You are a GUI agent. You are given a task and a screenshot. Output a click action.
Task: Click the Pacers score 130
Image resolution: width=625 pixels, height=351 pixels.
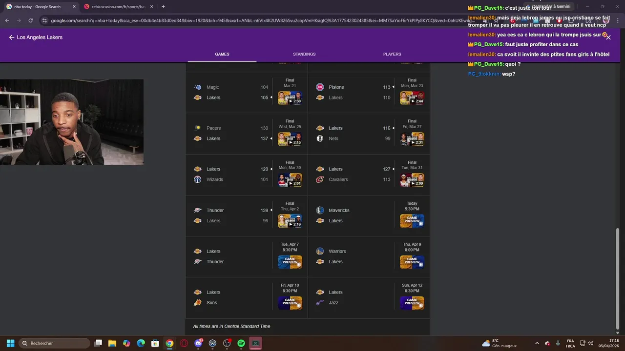pos(264,128)
